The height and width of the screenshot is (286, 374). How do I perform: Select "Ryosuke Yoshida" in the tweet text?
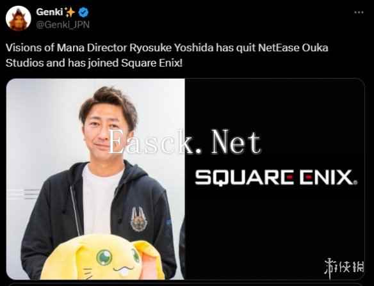(x=172, y=48)
